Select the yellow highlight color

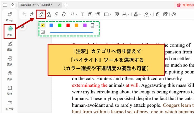[43, 25]
